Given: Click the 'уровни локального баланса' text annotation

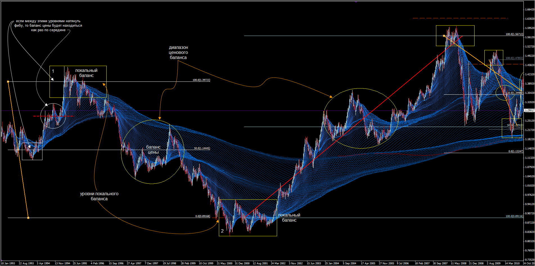Looking at the screenshot, I should click(x=99, y=196).
